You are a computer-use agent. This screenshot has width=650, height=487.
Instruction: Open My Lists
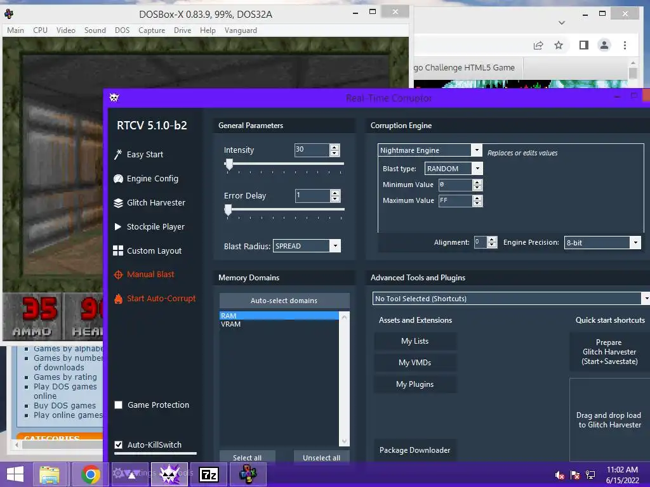tap(415, 341)
